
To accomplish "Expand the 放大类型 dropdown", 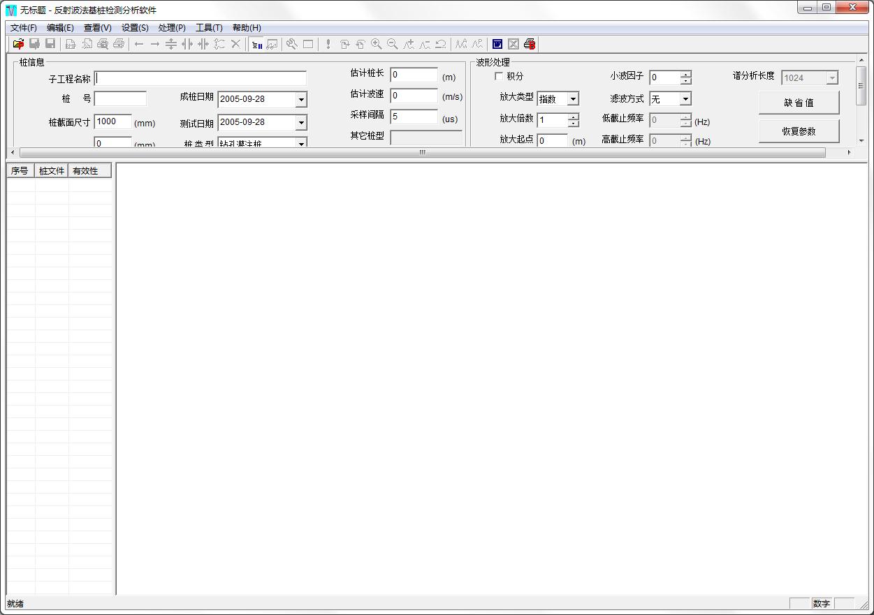I will point(573,99).
